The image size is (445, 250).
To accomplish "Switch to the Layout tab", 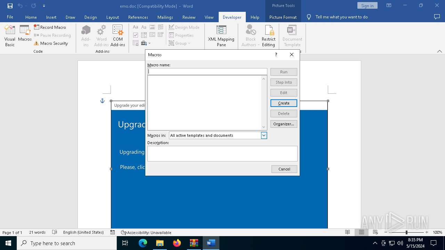I will coord(112,17).
